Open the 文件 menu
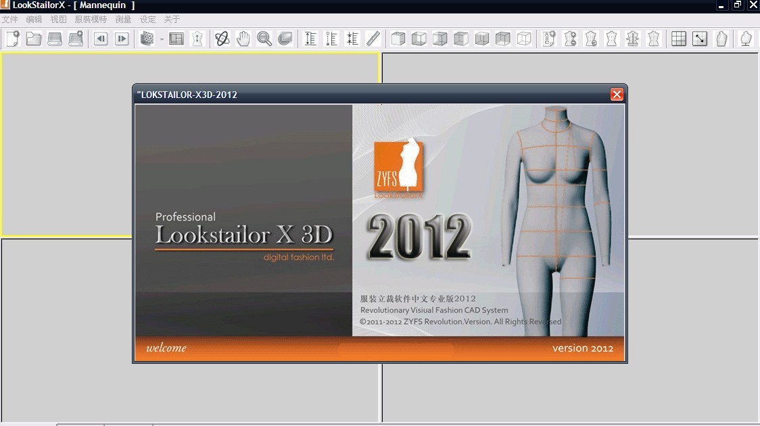Screen dimensions: 760x426 tap(9, 20)
